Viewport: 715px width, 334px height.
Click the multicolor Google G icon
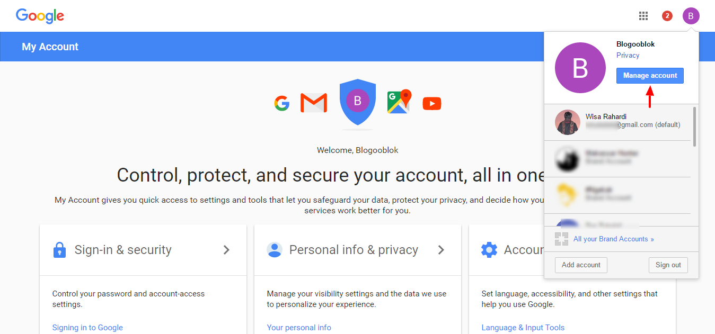tap(282, 103)
